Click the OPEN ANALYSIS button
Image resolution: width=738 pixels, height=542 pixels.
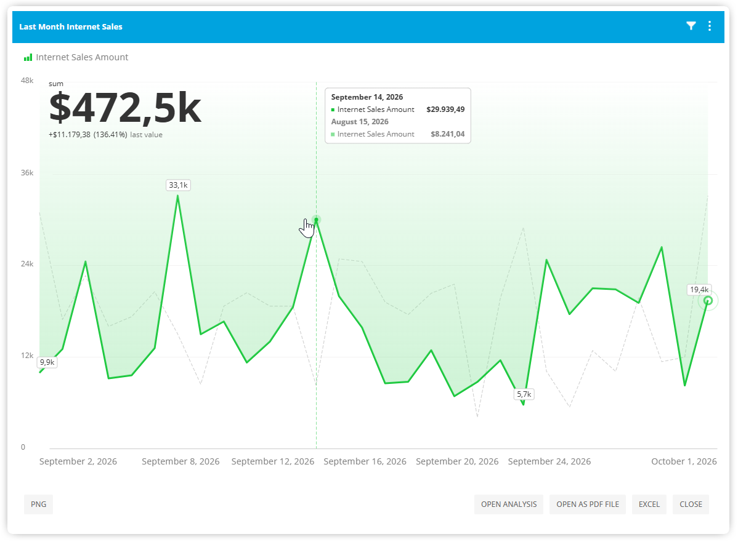[509, 504]
